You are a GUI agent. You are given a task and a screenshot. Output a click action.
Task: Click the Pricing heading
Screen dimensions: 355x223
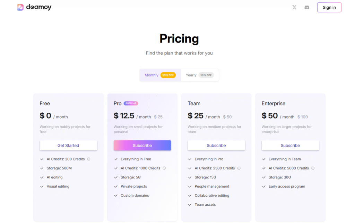179,38
